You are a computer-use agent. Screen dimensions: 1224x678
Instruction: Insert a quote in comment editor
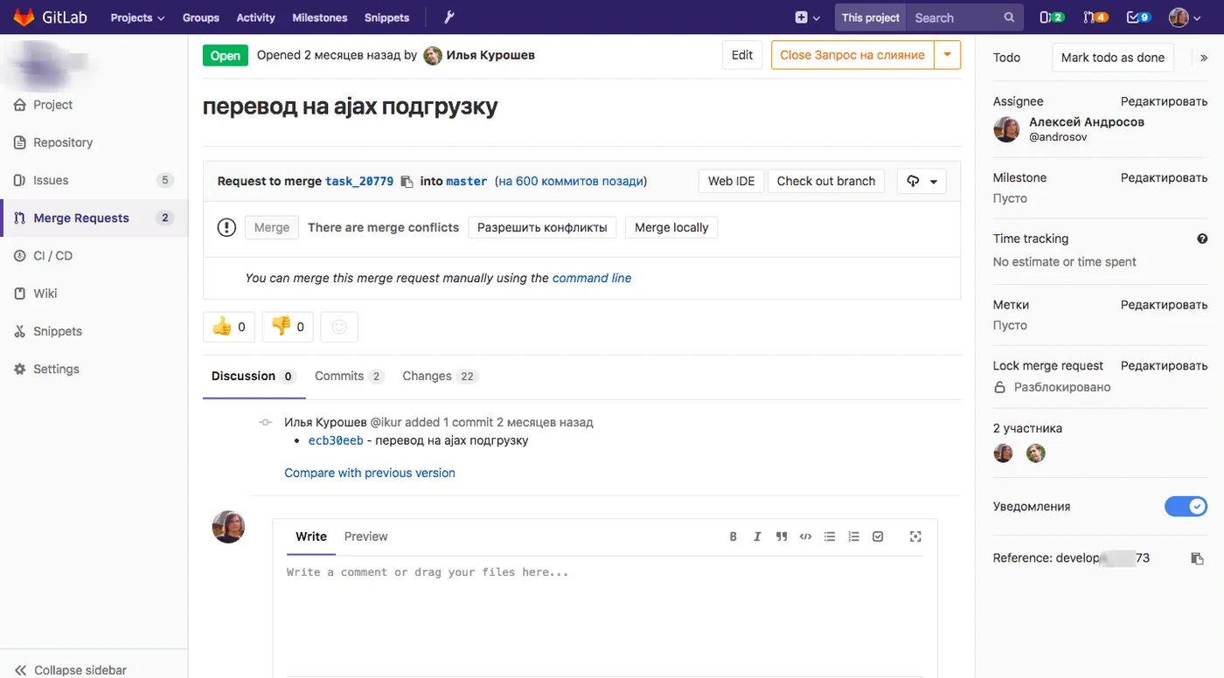782,536
